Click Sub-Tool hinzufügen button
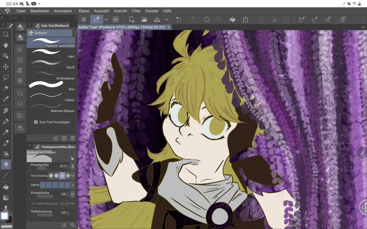Screen dimensions: 367x229 [x=52, y=122]
